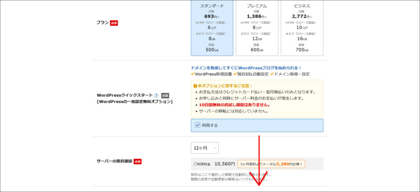Click the サーバーの契約期間 label
The width and height of the screenshot is (420, 192).
(x=114, y=161)
